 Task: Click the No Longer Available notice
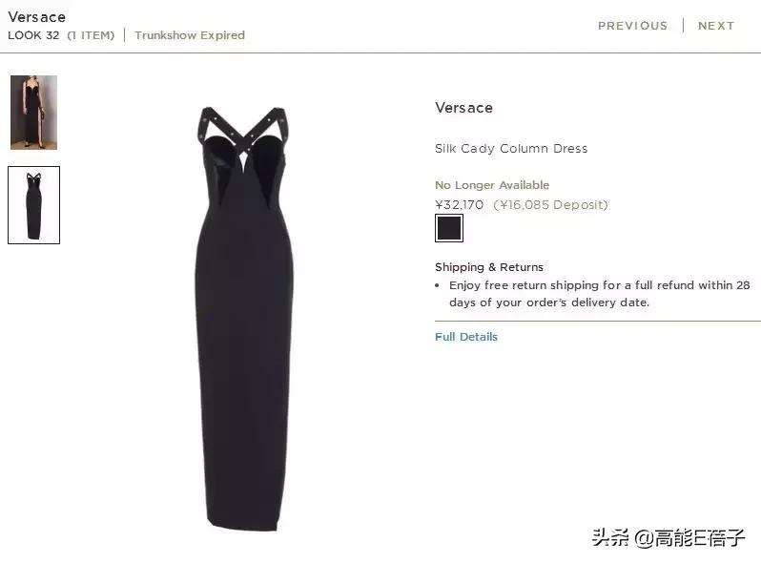pyautogui.click(x=492, y=185)
